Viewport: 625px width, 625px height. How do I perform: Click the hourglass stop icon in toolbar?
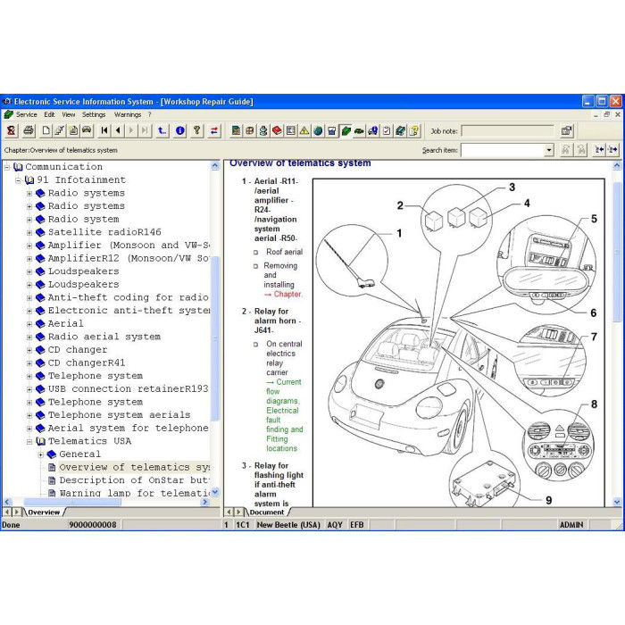(11, 130)
